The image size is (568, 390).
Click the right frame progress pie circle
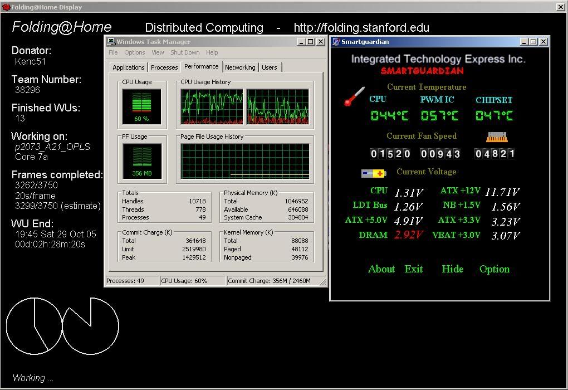pyautogui.click(x=91, y=326)
